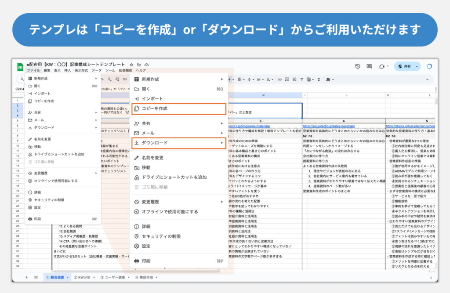Expand the Meet camera dropdown arrow
Viewport: 450px width, 293px height.
[388, 66]
